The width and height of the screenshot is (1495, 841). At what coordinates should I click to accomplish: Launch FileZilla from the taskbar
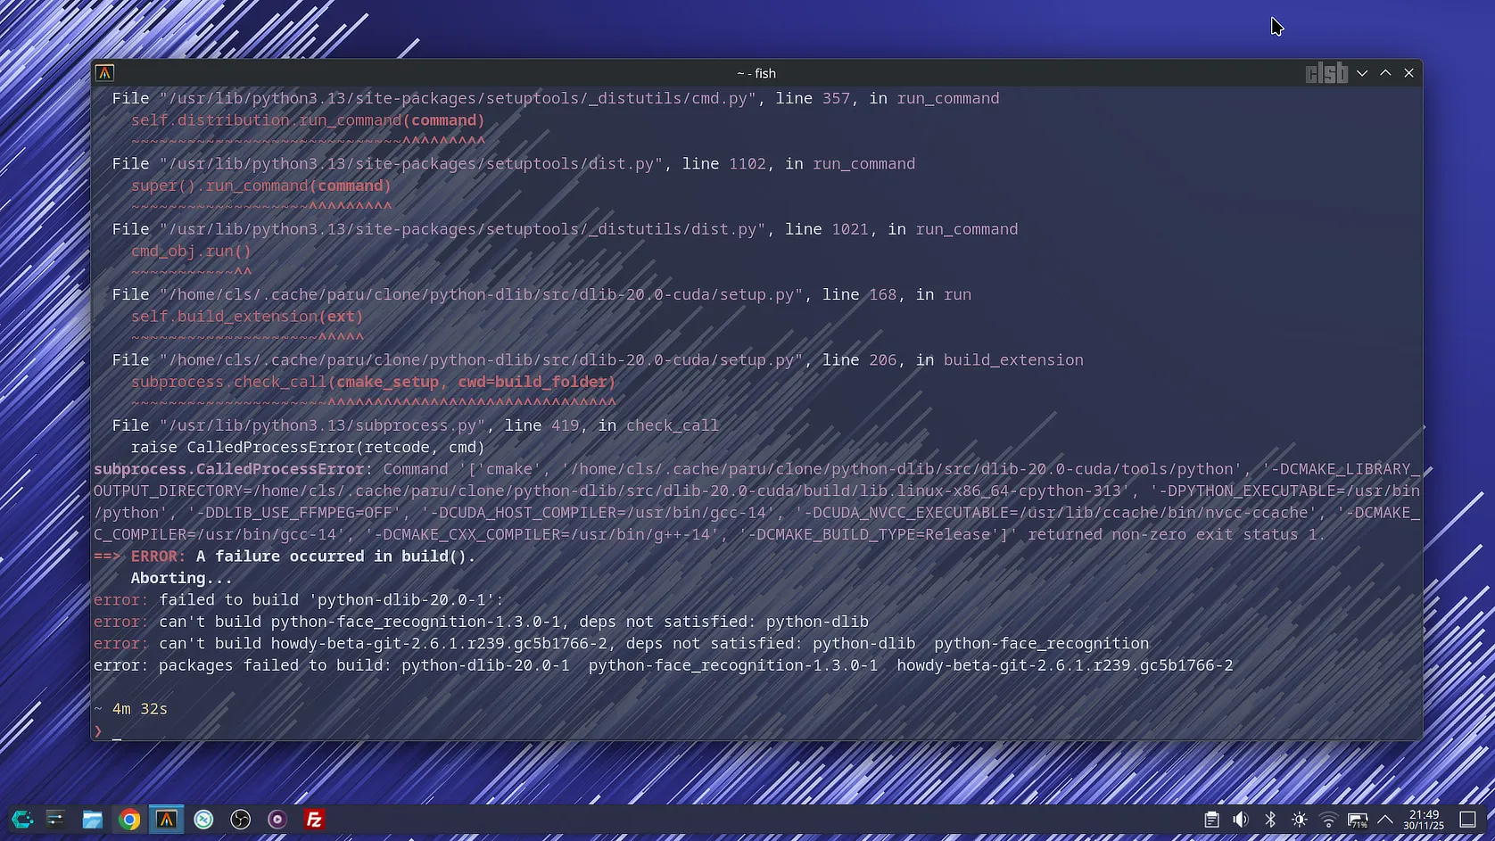tap(314, 820)
